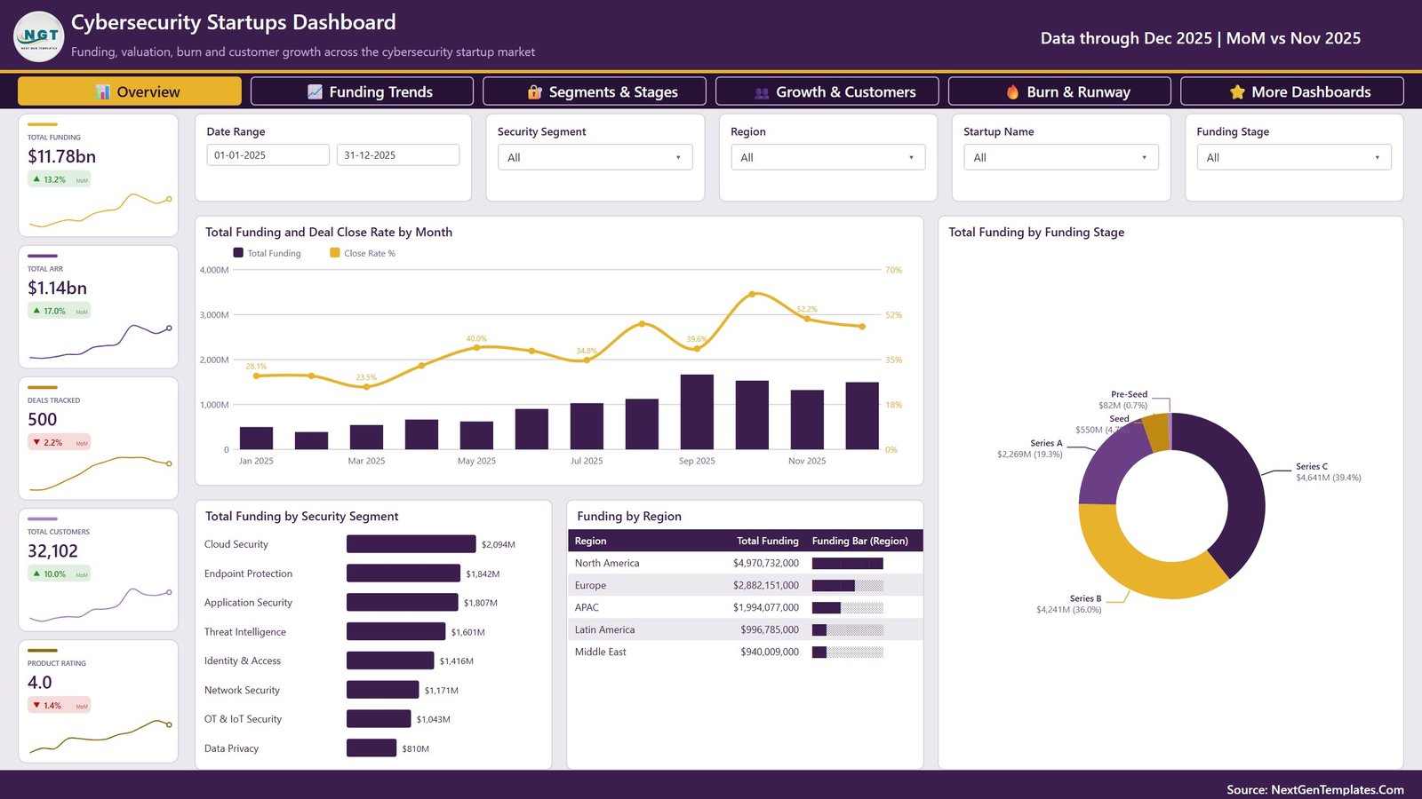Open the Security Segment dropdown
Image resolution: width=1422 pixels, height=799 pixels.
click(595, 157)
